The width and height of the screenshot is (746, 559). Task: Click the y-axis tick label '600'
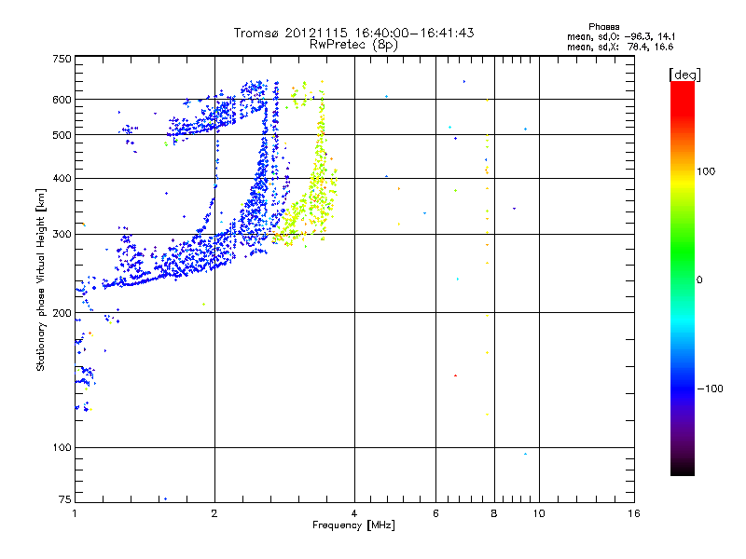coord(62,100)
